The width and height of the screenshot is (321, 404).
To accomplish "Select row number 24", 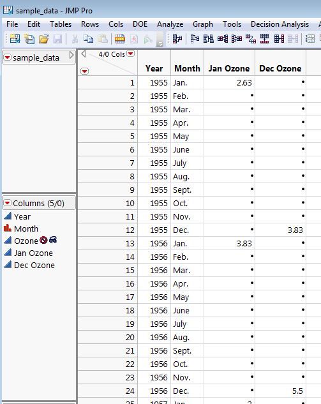I will coord(108,391).
